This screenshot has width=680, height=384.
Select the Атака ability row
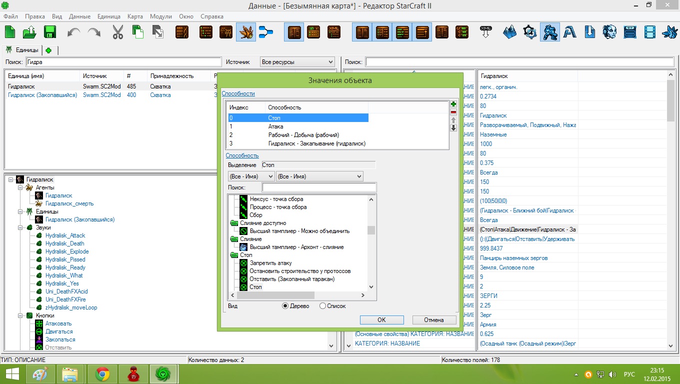[x=298, y=126]
